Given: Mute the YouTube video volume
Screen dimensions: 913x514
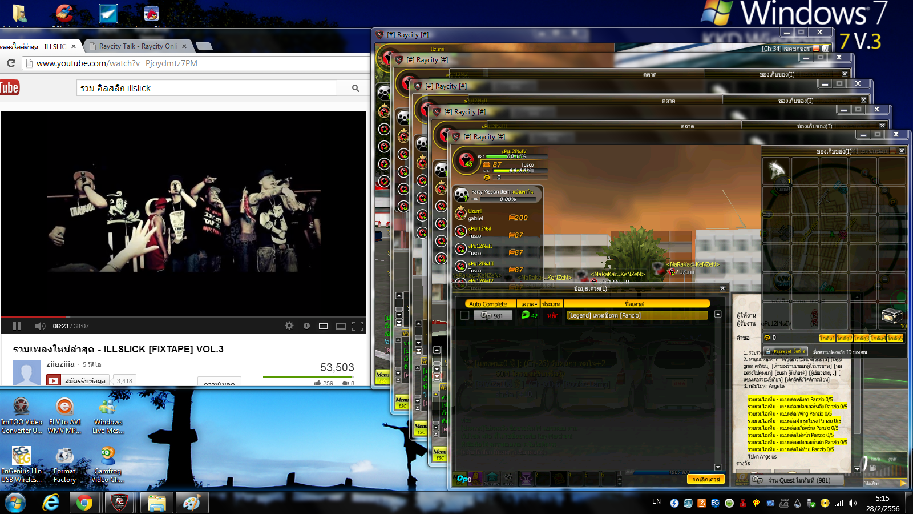Looking at the screenshot, I should (40, 326).
